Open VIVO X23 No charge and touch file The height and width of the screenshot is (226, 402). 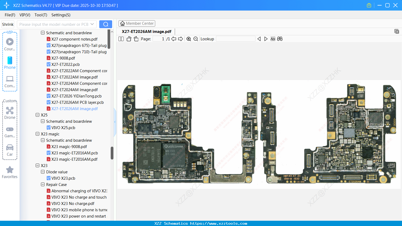79,197
